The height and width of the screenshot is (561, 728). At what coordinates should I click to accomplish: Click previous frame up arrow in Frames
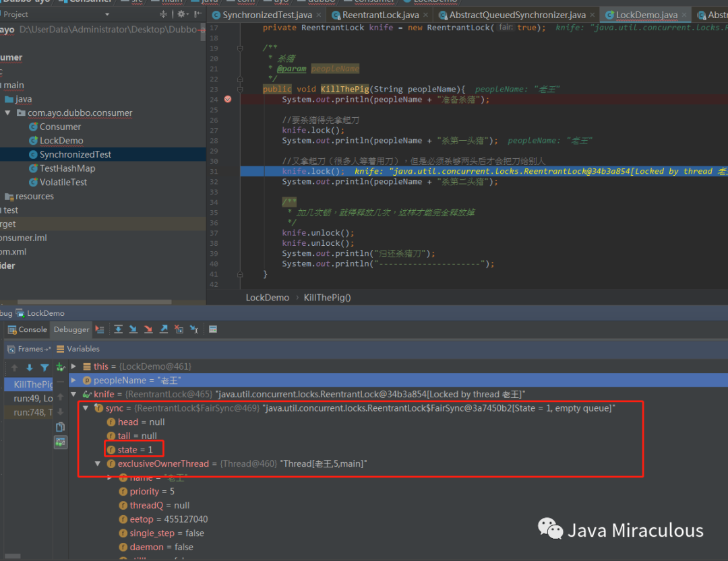click(x=14, y=368)
